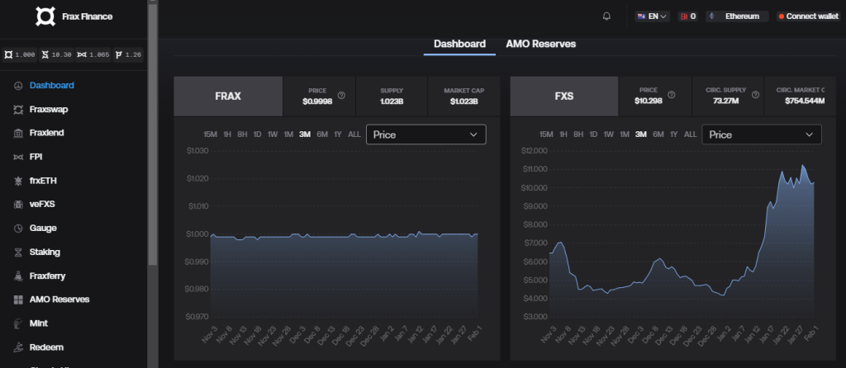Viewport: 846px width, 368px height.
Task: Open the FRAX chart Price dropdown
Action: point(425,134)
